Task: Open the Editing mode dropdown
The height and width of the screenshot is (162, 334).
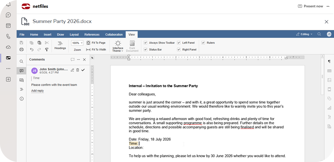Action: click(x=304, y=34)
